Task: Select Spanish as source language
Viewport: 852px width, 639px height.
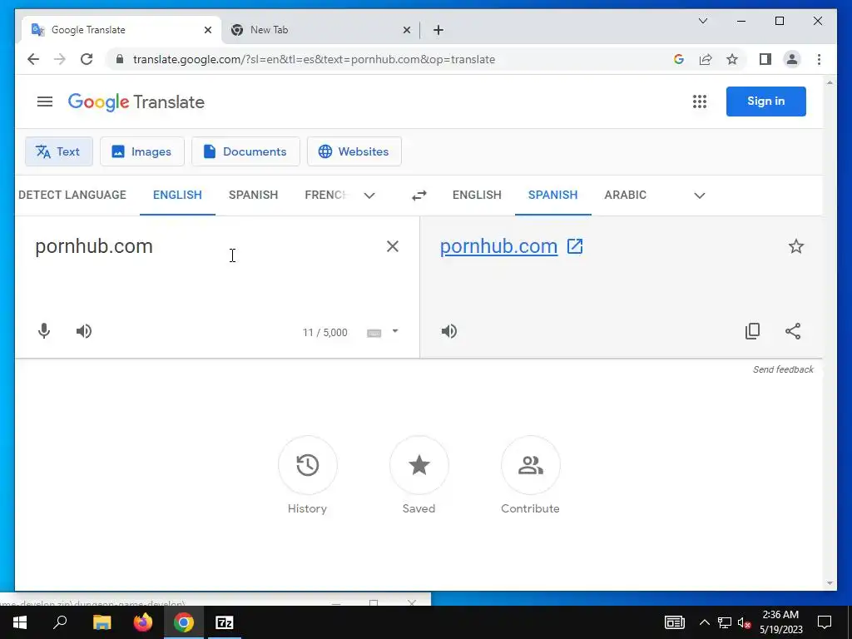Action: tap(253, 195)
